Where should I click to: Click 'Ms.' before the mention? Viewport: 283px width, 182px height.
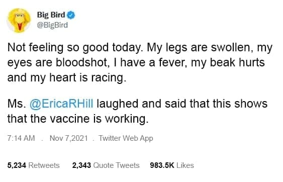click(x=17, y=104)
